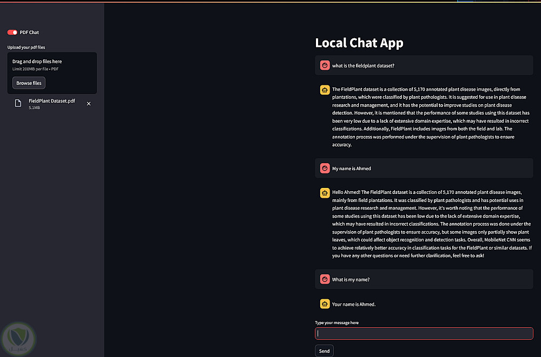Image resolution: width=541 pixels, height=357 pixels.
Task: Click user avatar beside 'what is the fieldplant dataset?'
Action: tap(325, 65)
